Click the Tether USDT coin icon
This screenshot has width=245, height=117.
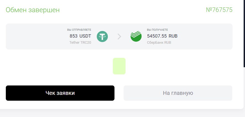102,37
